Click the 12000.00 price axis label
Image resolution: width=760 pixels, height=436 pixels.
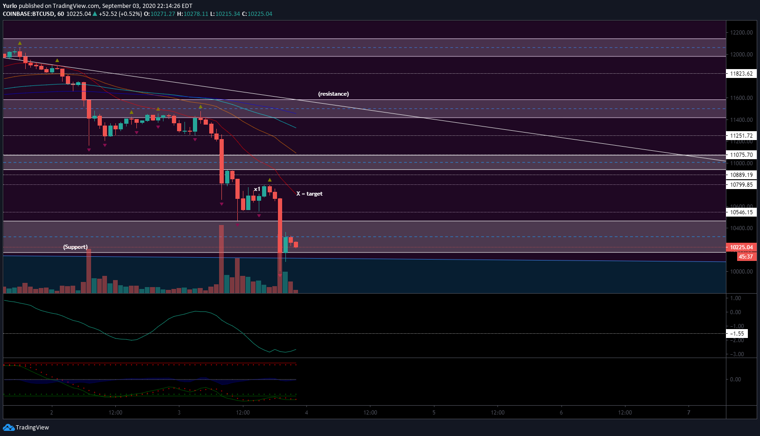point(741,55)
